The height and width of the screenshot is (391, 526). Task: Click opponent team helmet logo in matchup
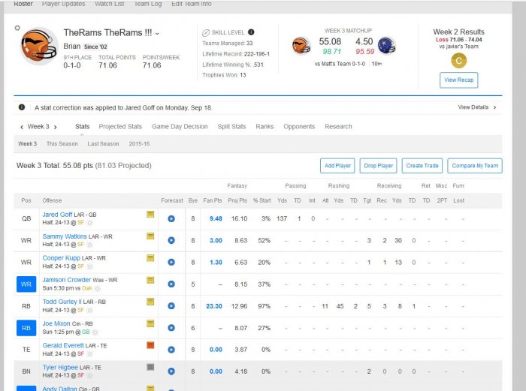tap(386, 46)
